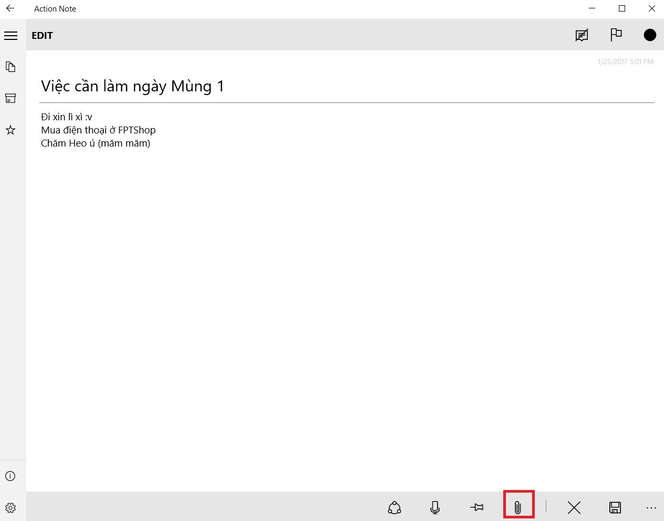
Task: Share the note using the share icon
Action: [x=395, y=507]
